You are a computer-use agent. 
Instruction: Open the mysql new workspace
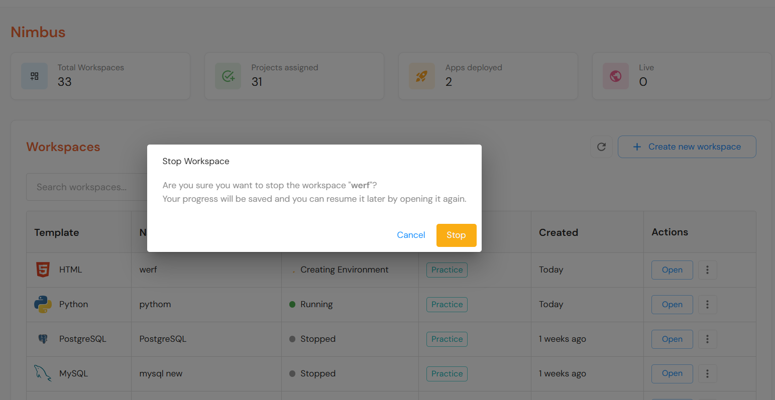point(672,373)
